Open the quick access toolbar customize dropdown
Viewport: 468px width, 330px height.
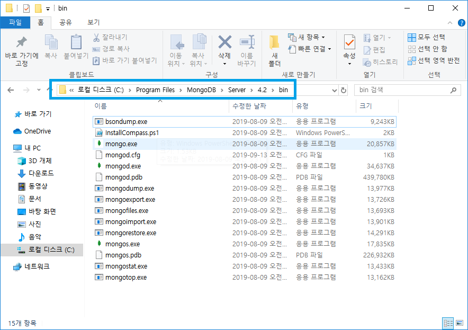point(48,9)
